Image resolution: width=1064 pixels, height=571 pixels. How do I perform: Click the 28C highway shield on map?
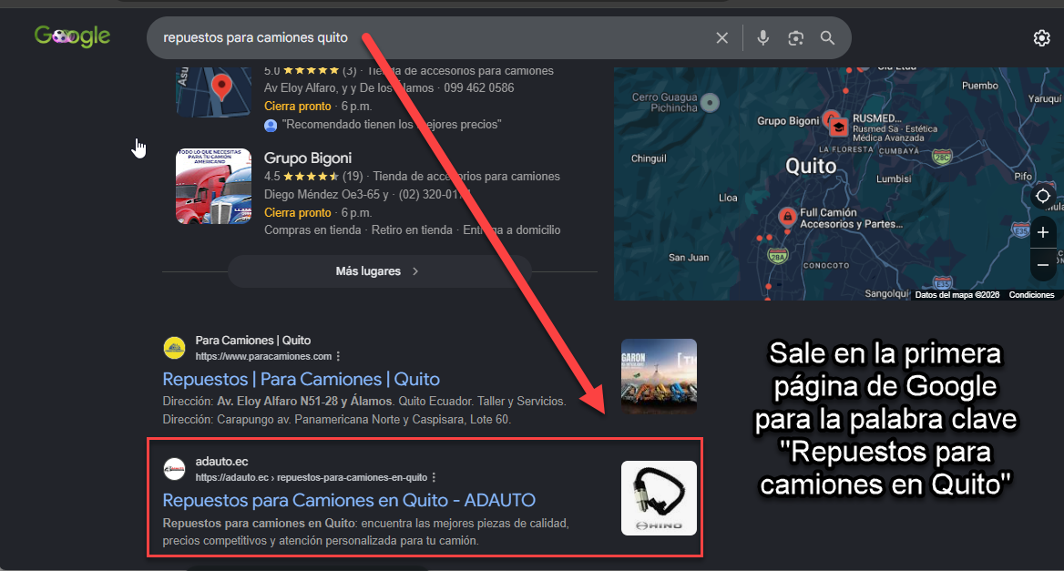coord(942,158)
